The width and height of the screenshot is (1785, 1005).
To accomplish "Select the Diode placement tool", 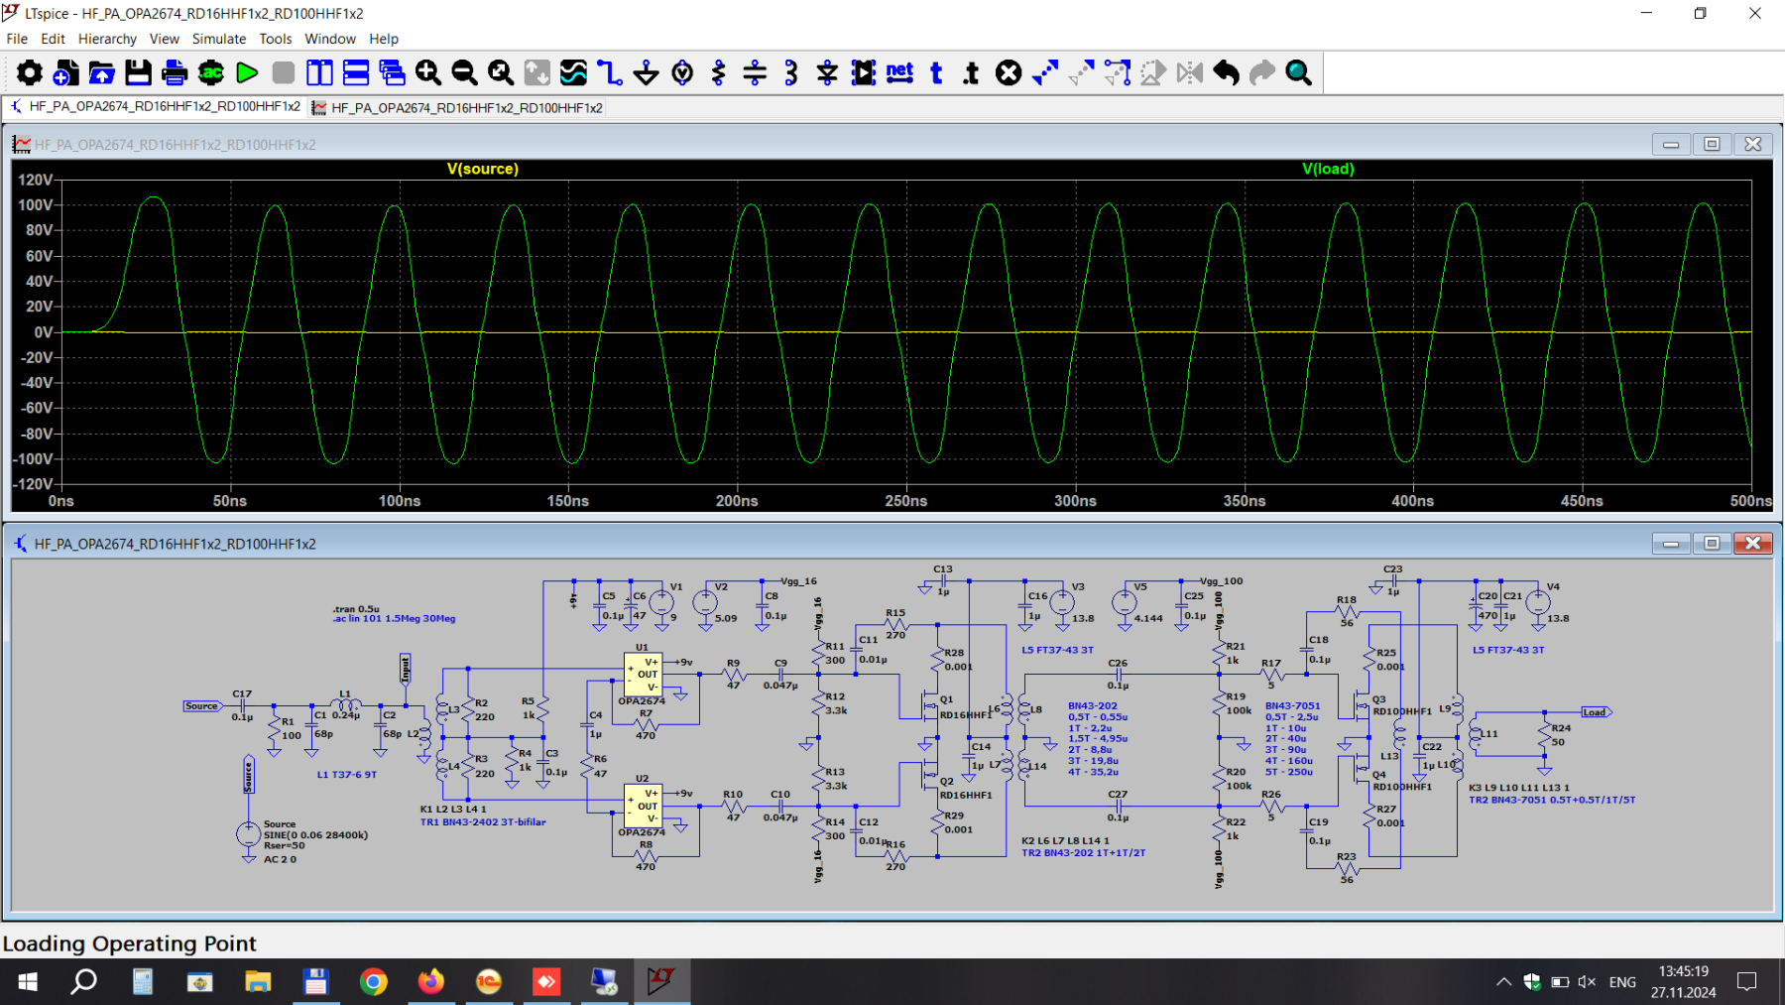I will tap(827, 72).
